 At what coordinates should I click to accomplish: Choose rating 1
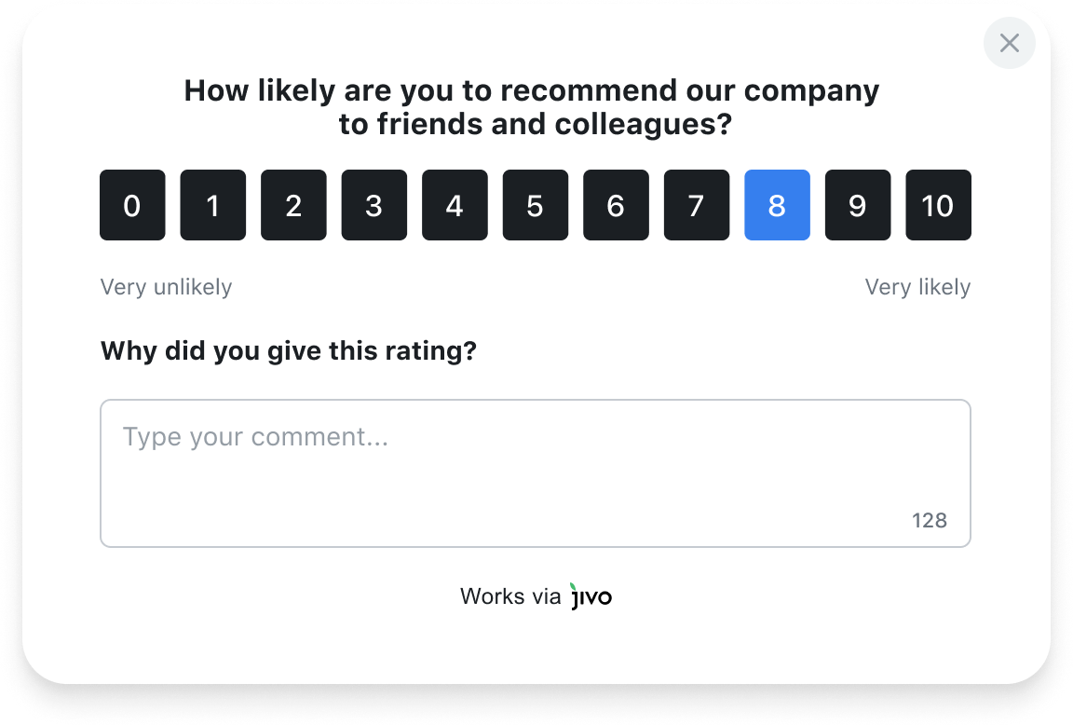(212, 205)
